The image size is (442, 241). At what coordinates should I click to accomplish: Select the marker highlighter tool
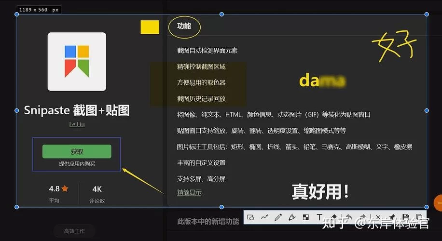(292, 217)
